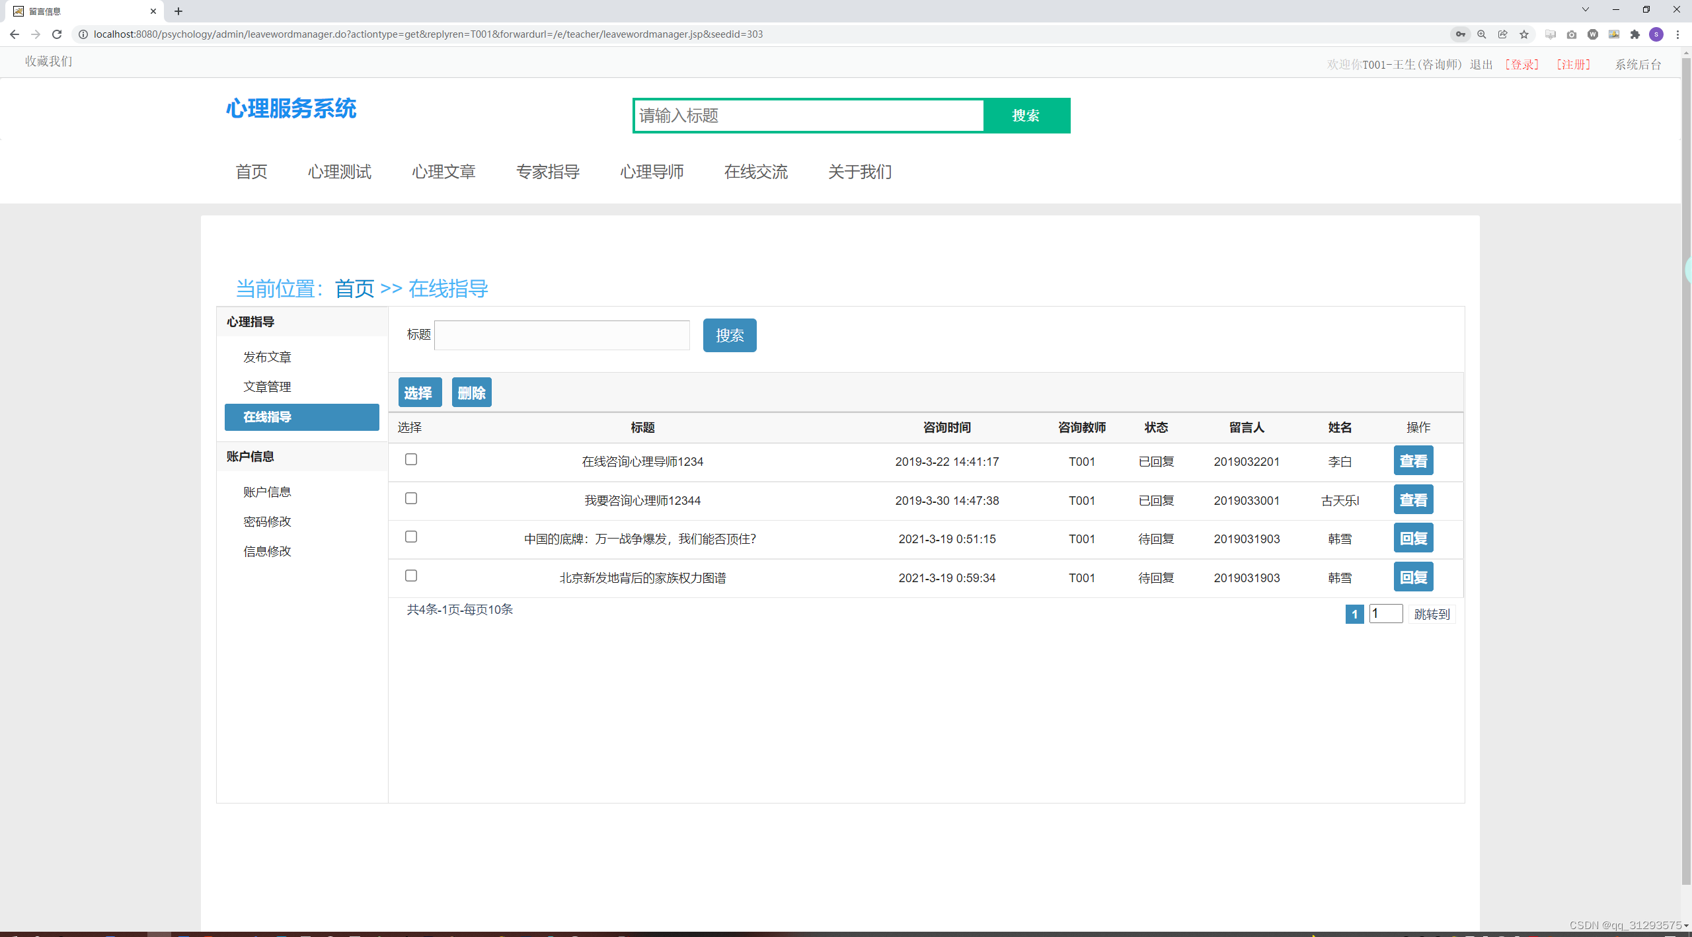Open the purple S profile avatar

pos(1656,34)
